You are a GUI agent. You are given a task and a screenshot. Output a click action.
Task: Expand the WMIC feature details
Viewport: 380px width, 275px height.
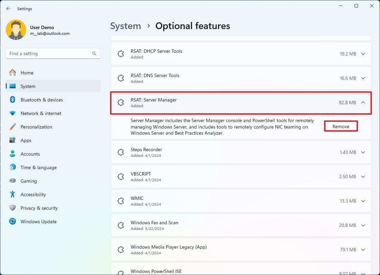pos(363,201)
